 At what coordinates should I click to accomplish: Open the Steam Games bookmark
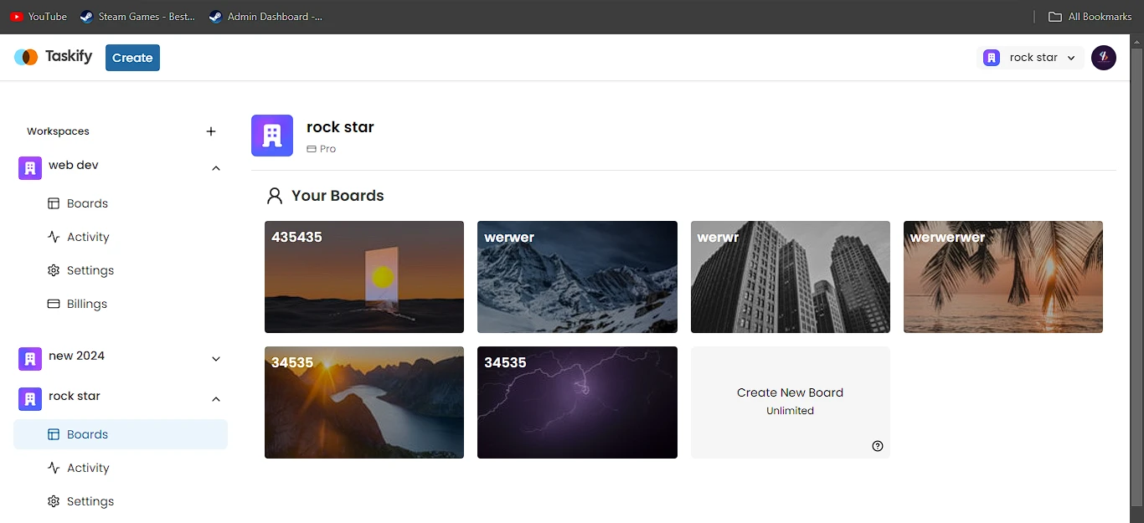137,16
